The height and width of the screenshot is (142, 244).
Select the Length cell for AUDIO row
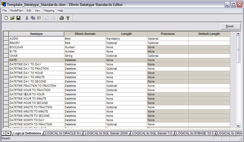click(x=126, y=39)
